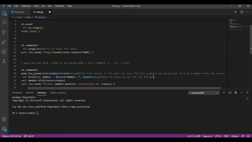Kill terminal with trash icon
Image resolution: width=252 pixels, height=142 pixels.
pyautogui.click(x=235, y=93)
